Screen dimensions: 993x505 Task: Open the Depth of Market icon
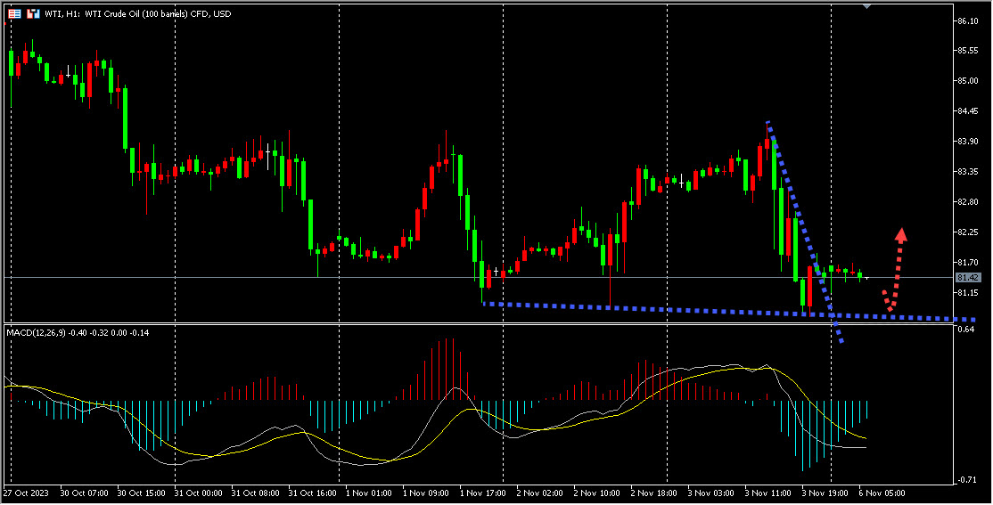tap(33, 13)
